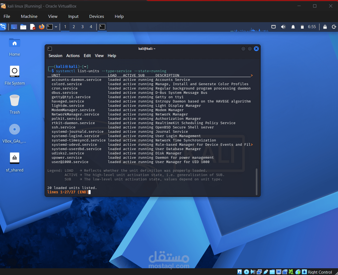
Task: Click the polkit.service unit name
Action: pyautogui.click(x=67, y=119)
